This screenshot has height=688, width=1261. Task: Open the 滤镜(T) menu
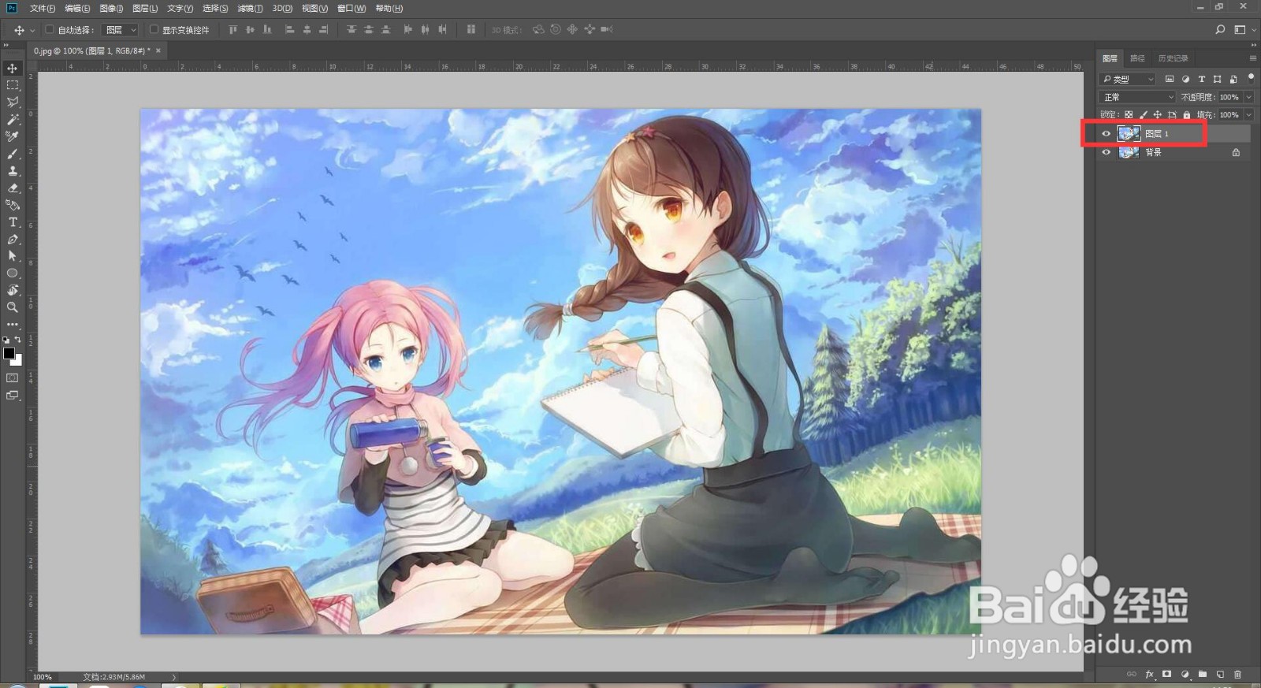click(251, 9)
